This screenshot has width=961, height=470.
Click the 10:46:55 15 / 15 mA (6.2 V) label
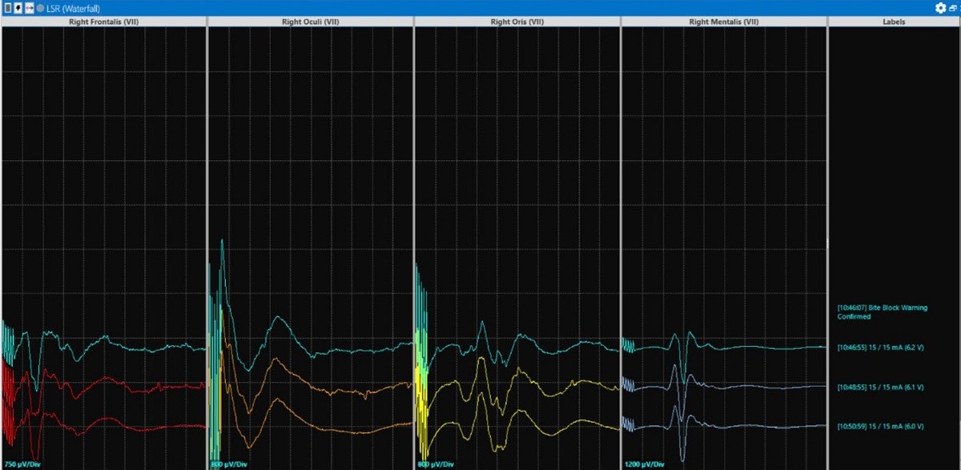tap(881, 347)
